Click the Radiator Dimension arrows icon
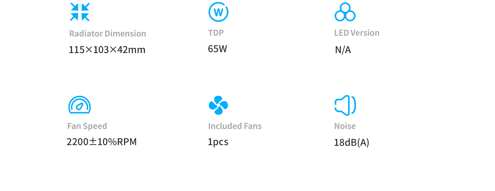Image resolution: width=495 pixels, height=191 pixels. [80, 12]
